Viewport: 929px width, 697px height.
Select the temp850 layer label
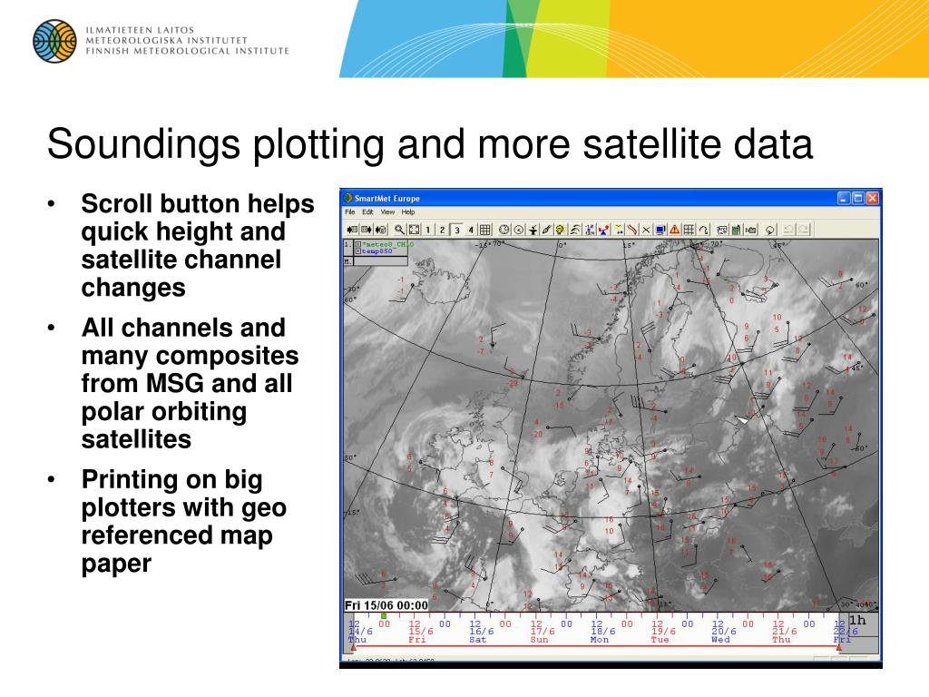pyautogui.click(x=376, y=251)
